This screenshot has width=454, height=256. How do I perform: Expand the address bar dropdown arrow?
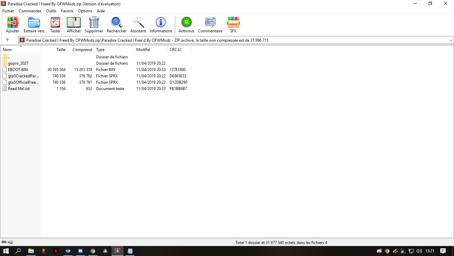tap(451, 40)
